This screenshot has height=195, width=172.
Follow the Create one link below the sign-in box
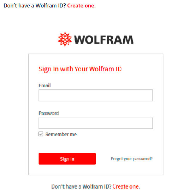(126, 186)
